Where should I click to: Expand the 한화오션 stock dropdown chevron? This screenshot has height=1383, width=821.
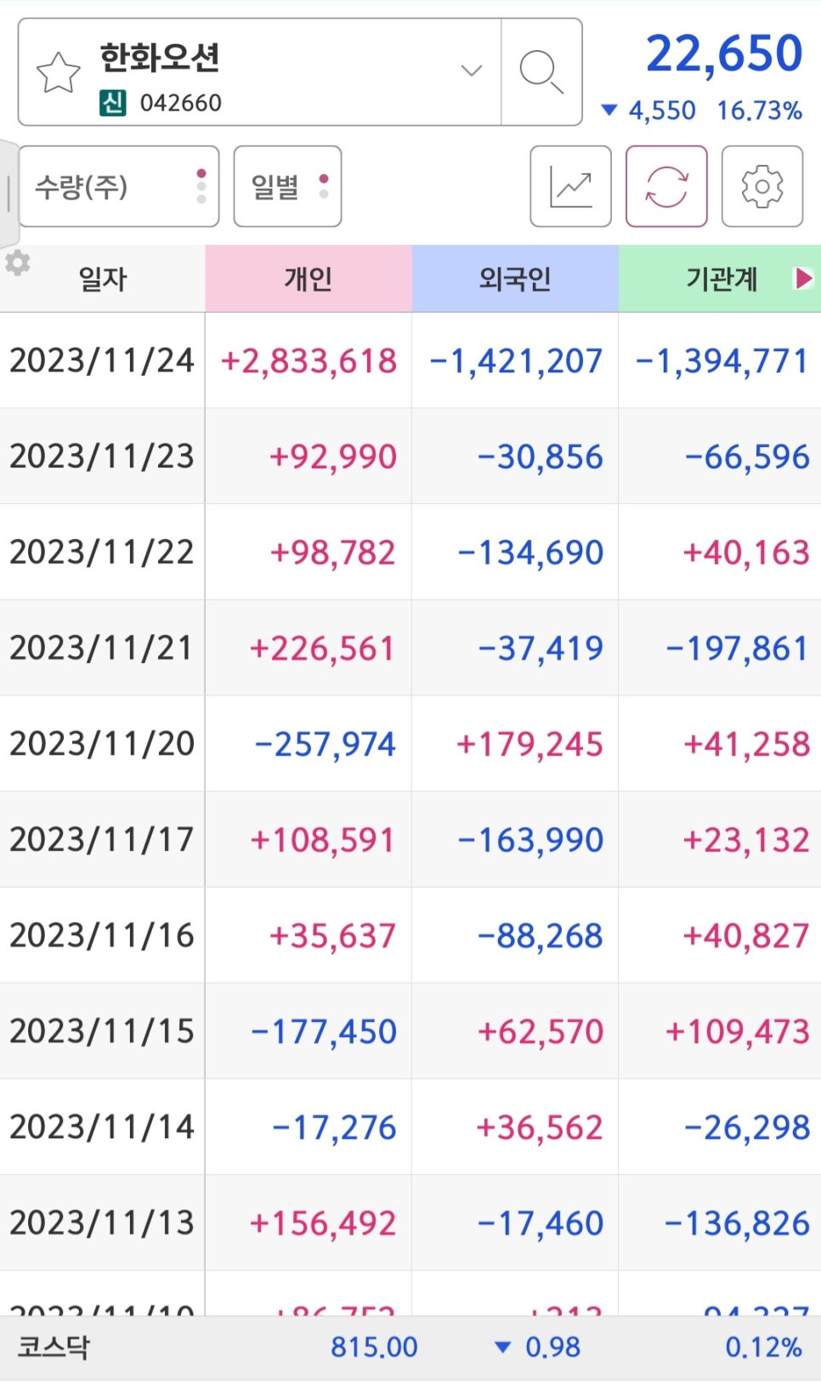[472, 71]
